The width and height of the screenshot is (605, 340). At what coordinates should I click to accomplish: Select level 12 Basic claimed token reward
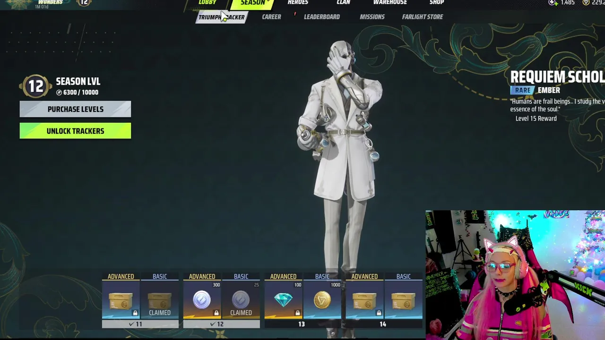click(241, 300)
